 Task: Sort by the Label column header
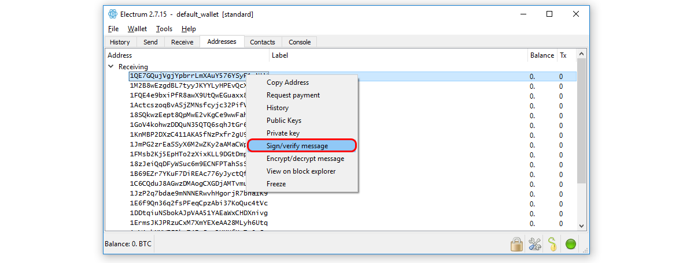click(x=399, y=55)
